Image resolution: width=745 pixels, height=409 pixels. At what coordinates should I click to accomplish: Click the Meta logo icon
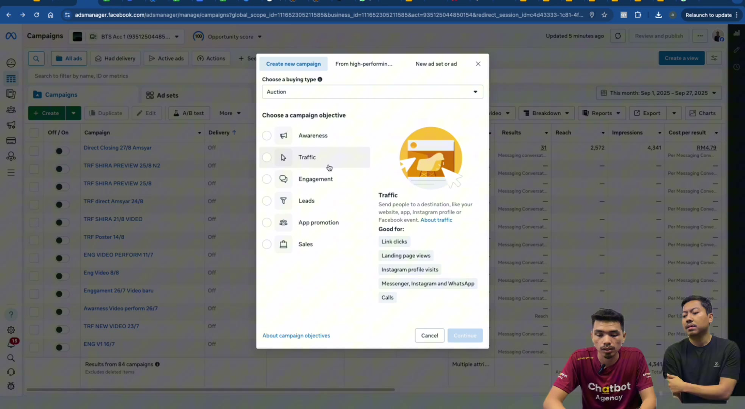tap(11, 36)
